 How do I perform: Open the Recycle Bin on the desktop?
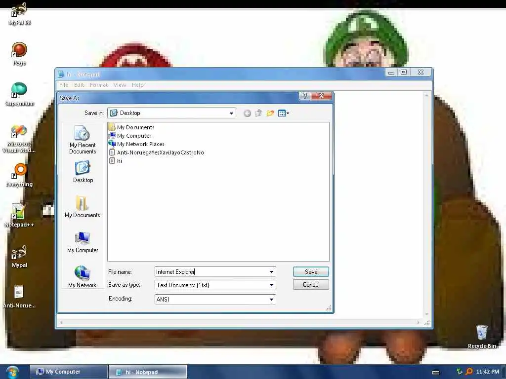tap(482, 337)
